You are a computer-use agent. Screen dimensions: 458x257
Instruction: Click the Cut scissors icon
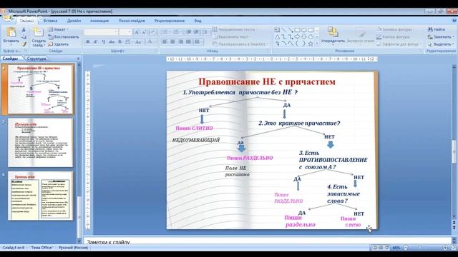(24, 30)
